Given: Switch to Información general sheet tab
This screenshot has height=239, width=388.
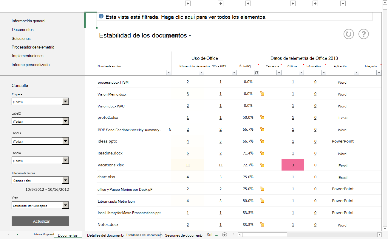Looking at the screenshot, I should tap(44, 235).
